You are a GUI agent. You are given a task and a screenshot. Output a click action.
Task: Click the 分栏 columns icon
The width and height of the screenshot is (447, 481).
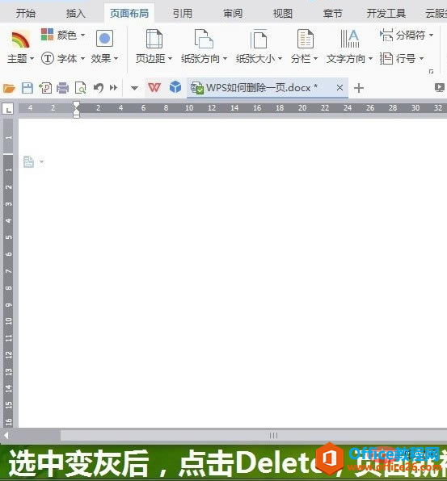click(x=305, y=39)
